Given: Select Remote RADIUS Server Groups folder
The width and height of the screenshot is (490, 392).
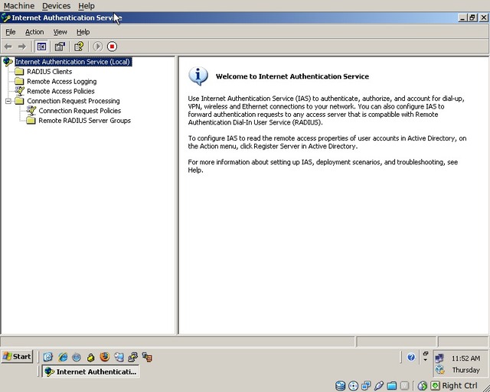Looking at the screenshot, I should point(84,121).
